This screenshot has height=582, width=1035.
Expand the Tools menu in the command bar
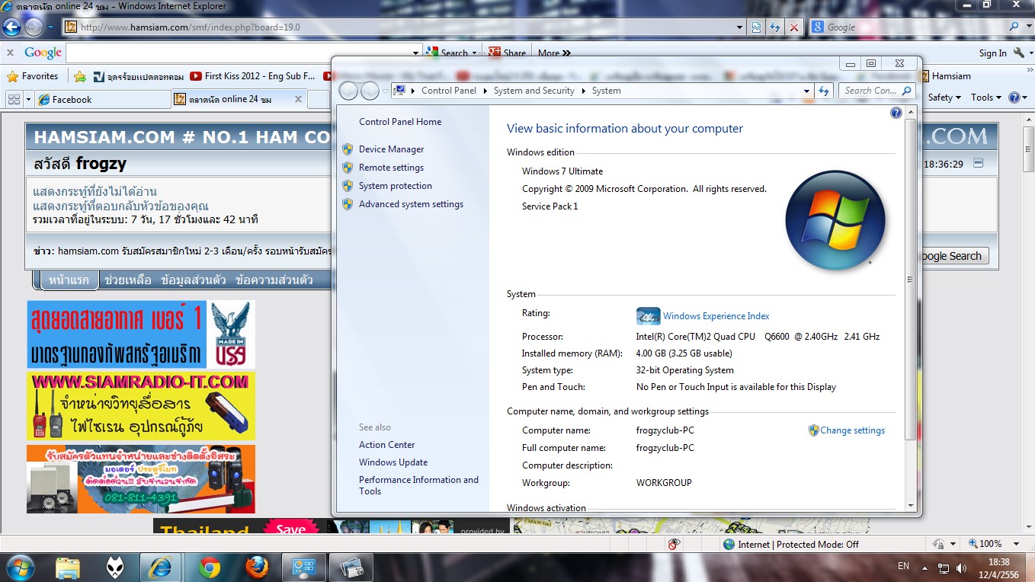coord(985,98)
